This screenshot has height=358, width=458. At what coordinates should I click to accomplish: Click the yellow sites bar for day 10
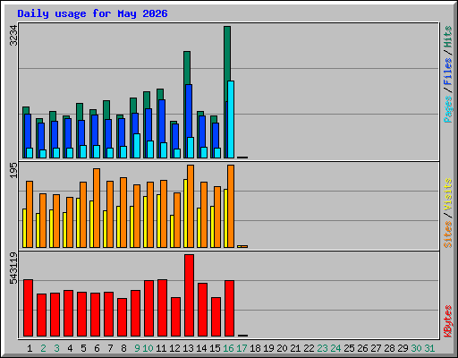coord(145,222)
